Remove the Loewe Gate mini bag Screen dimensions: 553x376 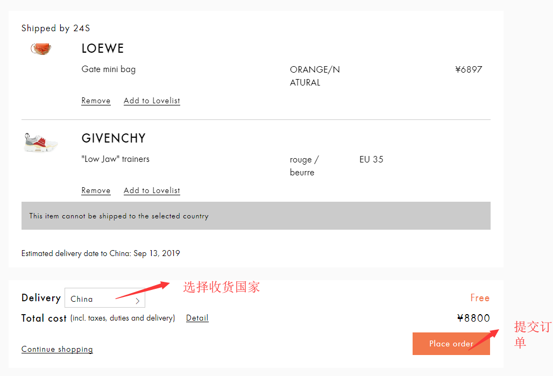pyautogui.click(x=96, y=101)
